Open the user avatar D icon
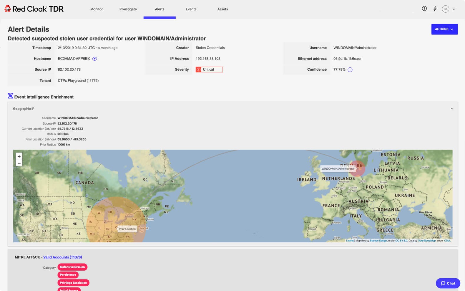 point(445,9)
